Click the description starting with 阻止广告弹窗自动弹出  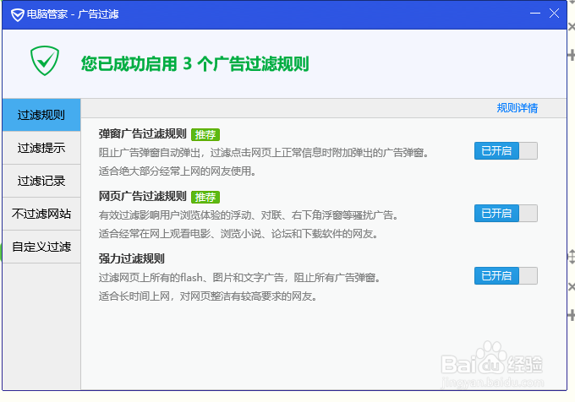[264, 153]
